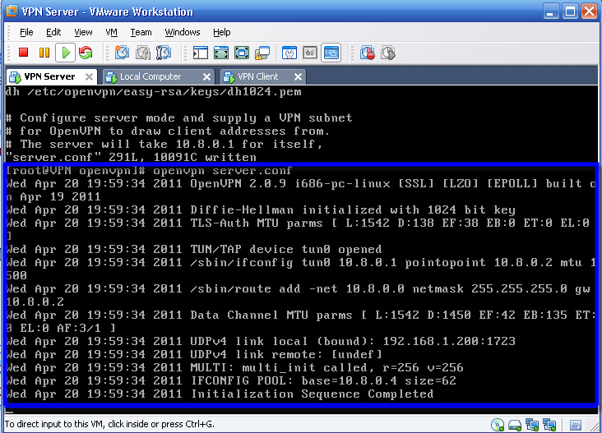Switch to the Local Computer tab
Screen dimensions: 602x433
(x=159, y=76)
